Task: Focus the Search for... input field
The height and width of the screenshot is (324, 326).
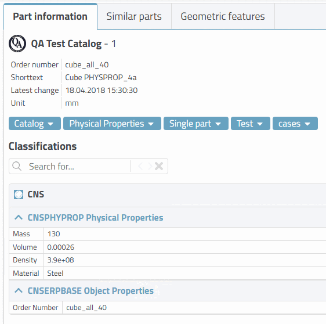Action: click(x=79, y=166)
